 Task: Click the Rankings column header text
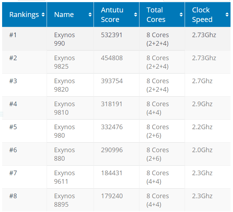(24, 15)
